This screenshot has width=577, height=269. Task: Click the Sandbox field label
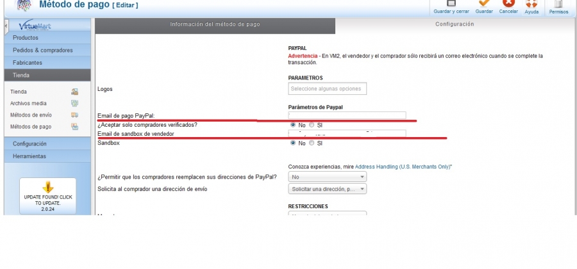point(108,143)
